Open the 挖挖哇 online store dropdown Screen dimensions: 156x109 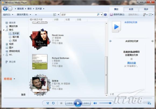(x=9, y=79)
